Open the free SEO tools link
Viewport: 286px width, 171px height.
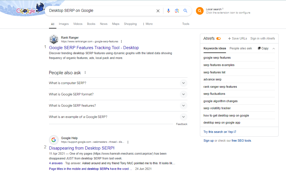point(241,141)
